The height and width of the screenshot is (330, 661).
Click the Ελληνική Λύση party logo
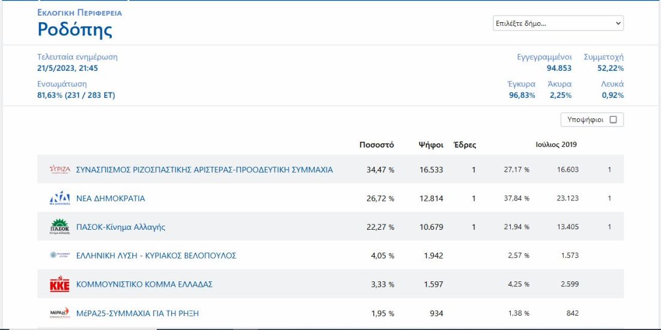point(60,255)
